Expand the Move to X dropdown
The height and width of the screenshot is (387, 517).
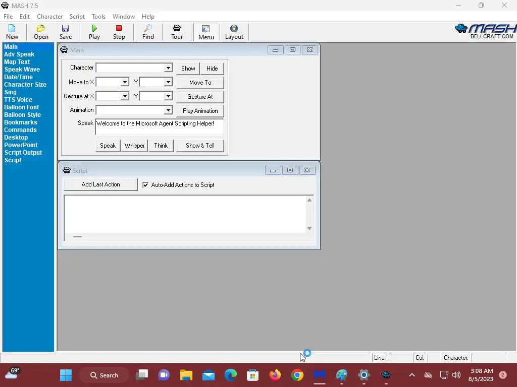pyautogui.click(x=125, y=82)
